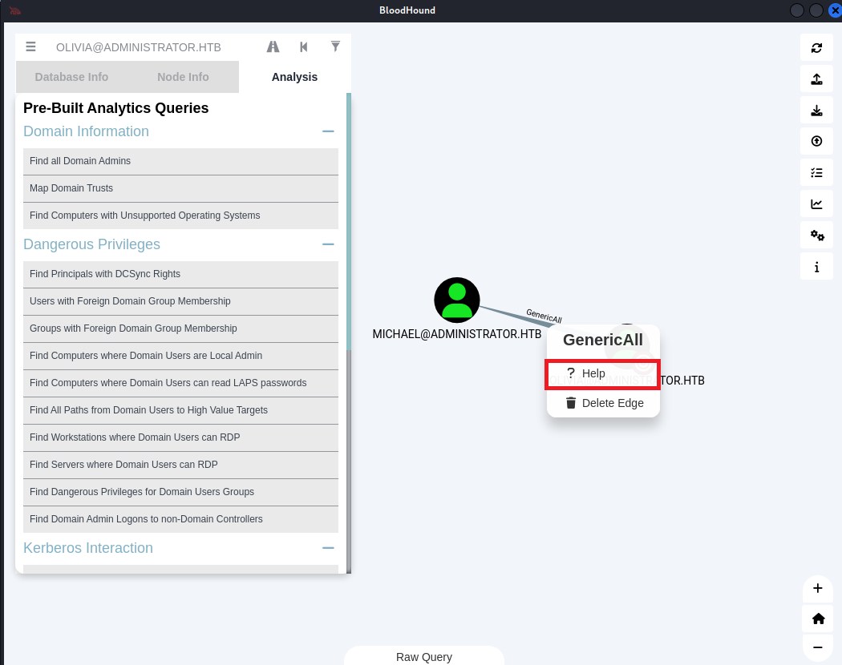Click the zoom in plus button

tap(817, 588)
